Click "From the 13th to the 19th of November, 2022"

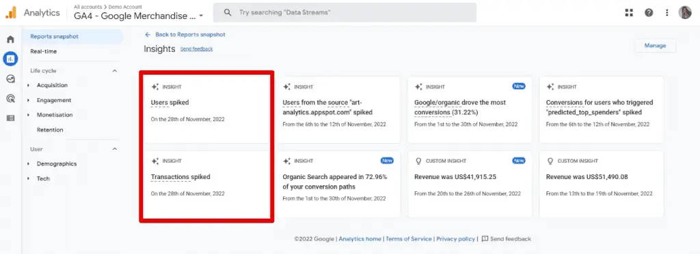[599, 194]
